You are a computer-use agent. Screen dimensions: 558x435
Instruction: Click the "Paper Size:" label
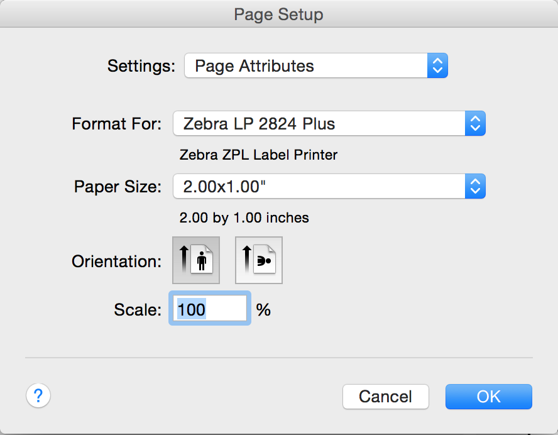(x=118, y=187)
